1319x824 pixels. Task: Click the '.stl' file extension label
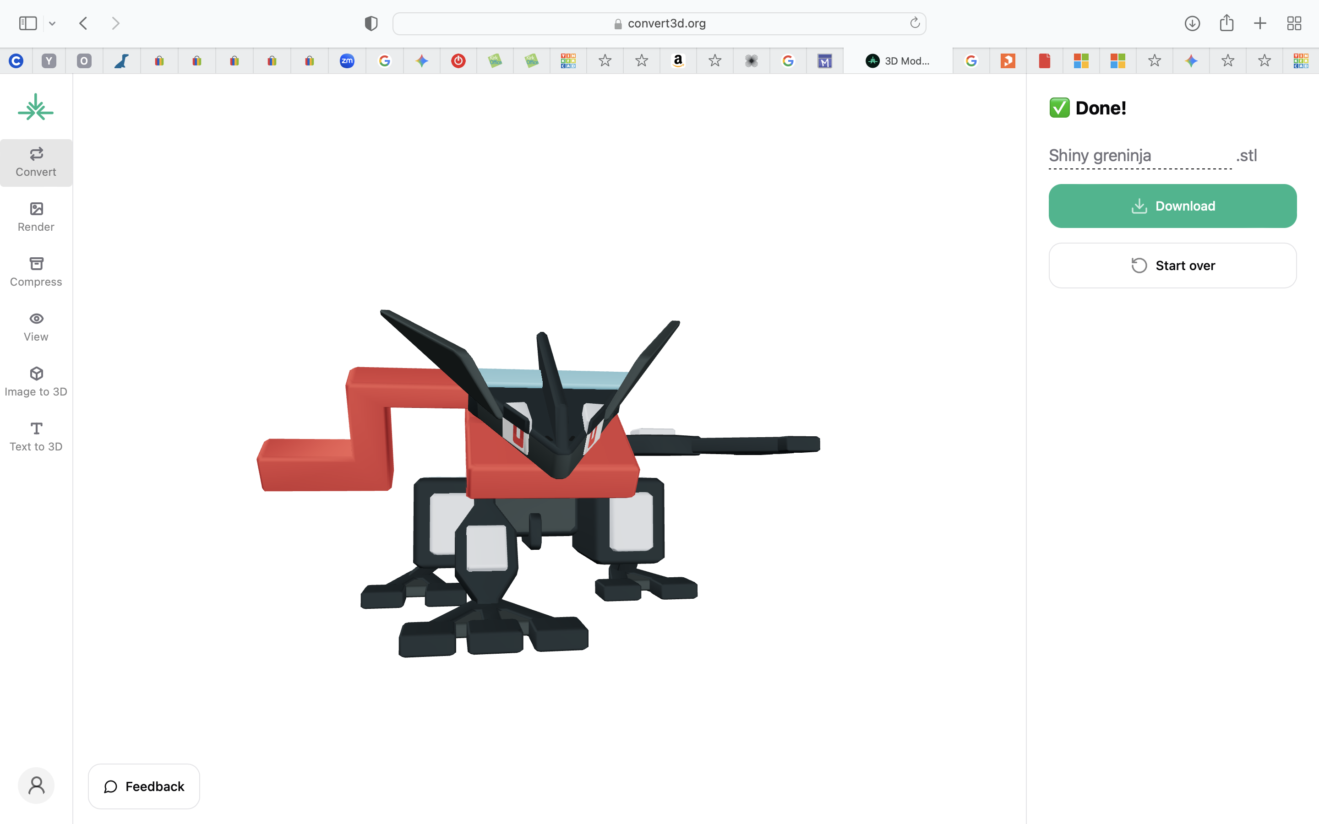[x=1247, y=156]
